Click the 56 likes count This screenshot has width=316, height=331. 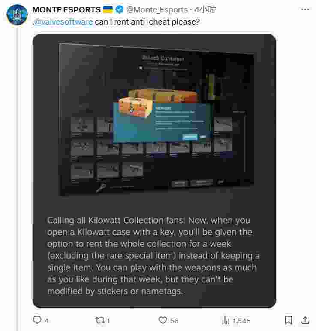click(x=175, y=321)
